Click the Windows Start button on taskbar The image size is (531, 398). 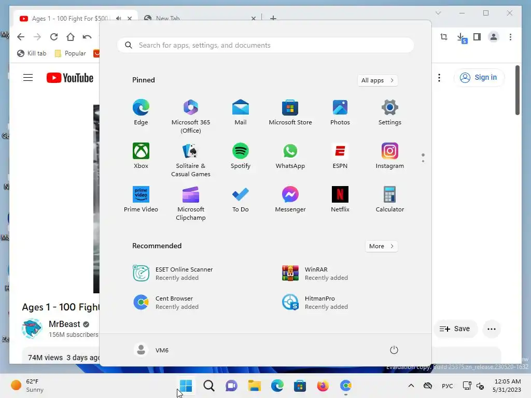click(186, 386)
